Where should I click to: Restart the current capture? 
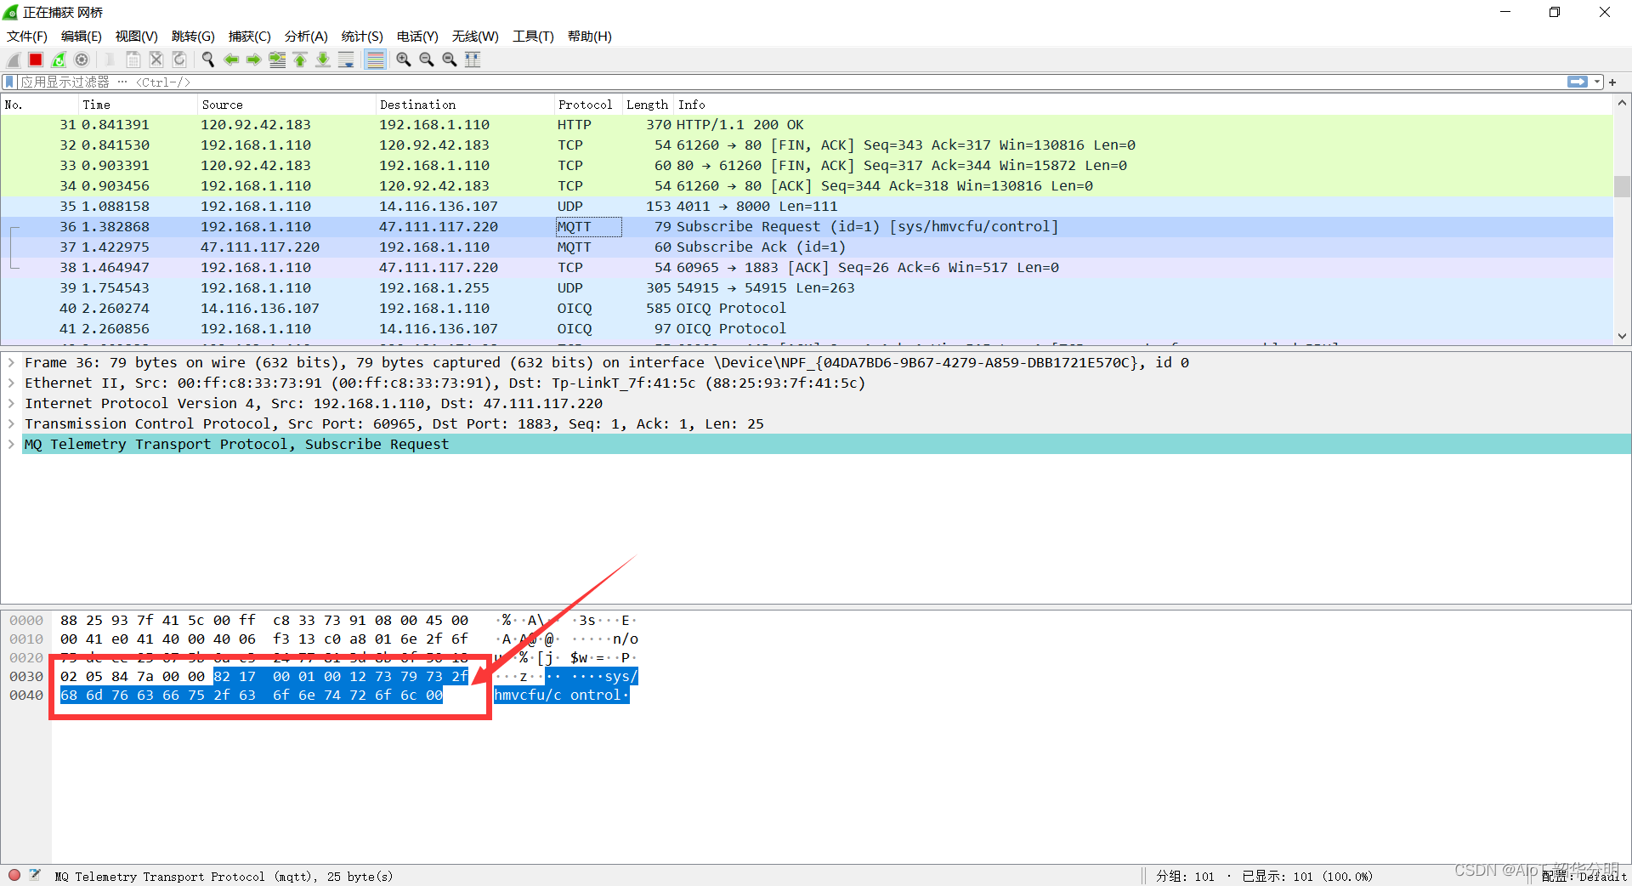pyautogui.click(x=59, y=60)
